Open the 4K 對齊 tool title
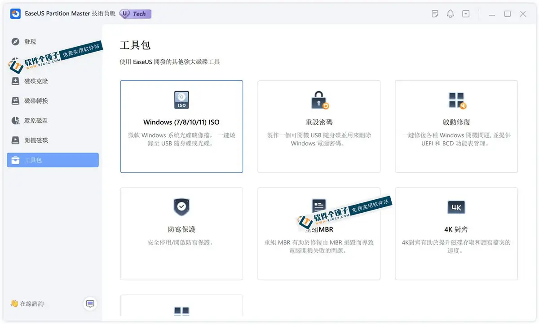 (456, 229)
